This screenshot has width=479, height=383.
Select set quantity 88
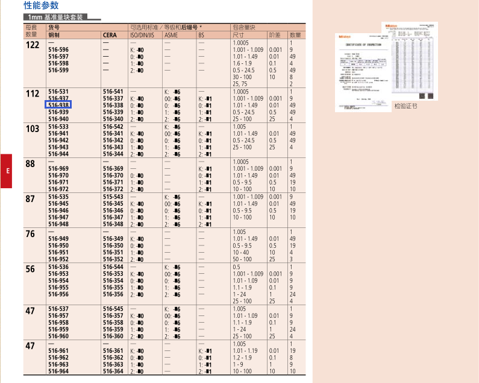click(30, 163)
